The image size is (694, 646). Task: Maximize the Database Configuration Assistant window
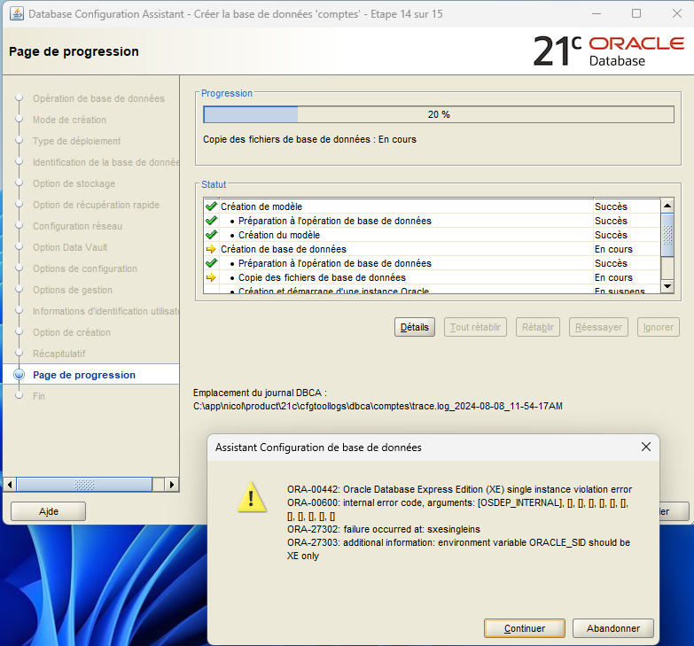click(x=636, y=14)
